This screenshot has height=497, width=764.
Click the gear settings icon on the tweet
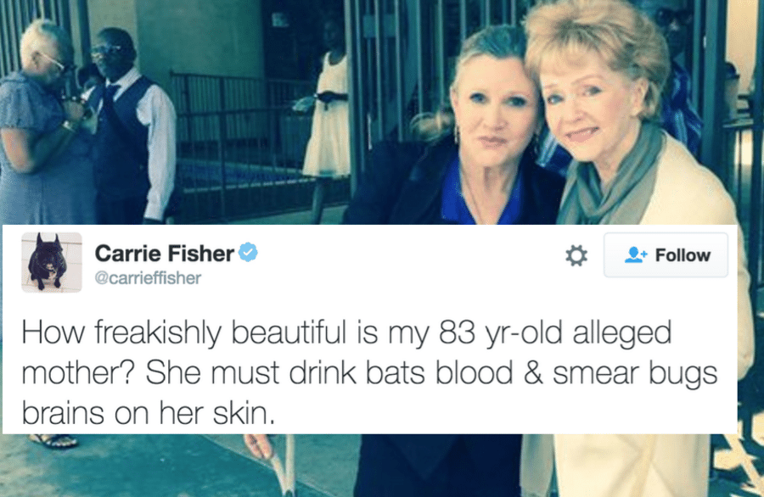pyautogui.click(x=577, y=254)
